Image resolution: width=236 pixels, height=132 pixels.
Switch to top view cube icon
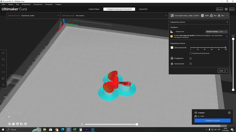click(17, 124)
